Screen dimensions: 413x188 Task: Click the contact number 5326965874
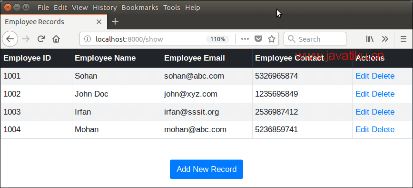[x=276, y=76]
